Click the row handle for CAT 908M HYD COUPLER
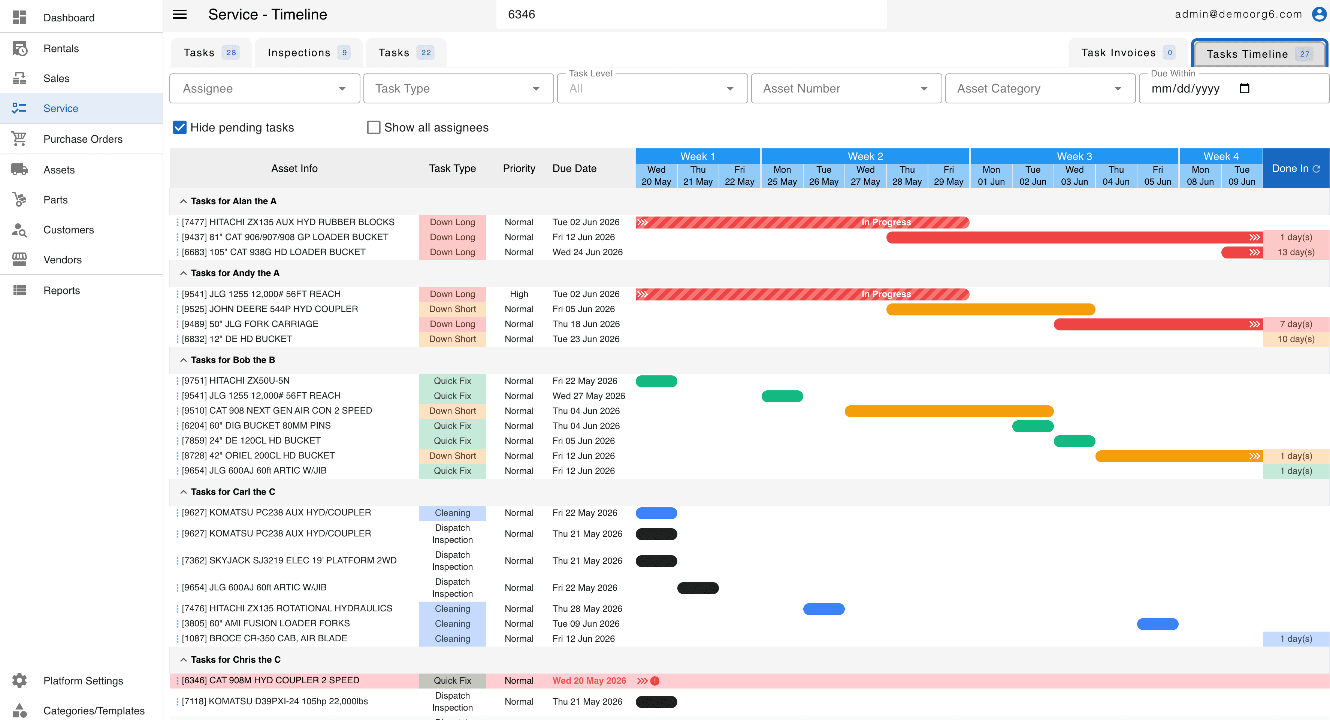This screenshot has height=720, width=1330. click(177, 681)
